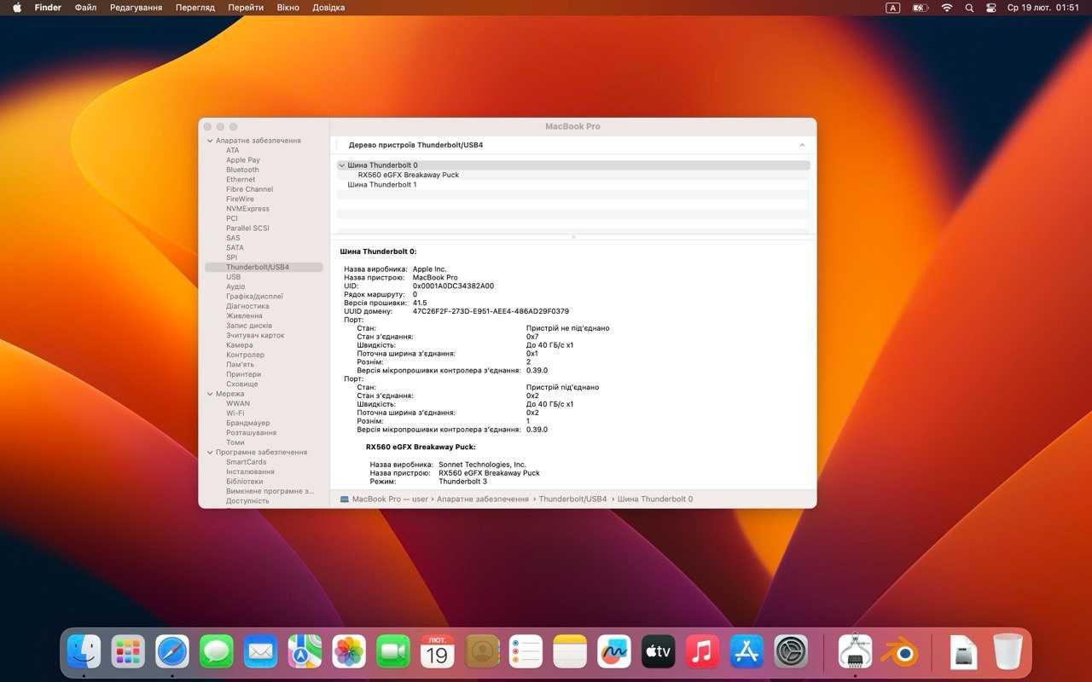Launch Safari from the Dock
The width and height of the screenshot is (1092, 682).
(x=172, y=652)
